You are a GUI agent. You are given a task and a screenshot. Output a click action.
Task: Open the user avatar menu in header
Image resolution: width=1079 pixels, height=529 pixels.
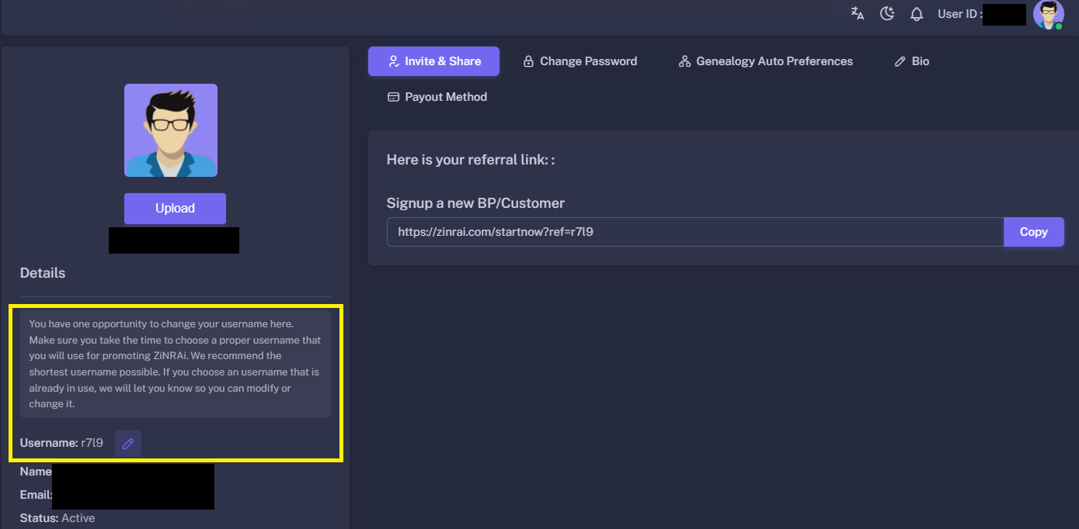[x=1049, y=14]
